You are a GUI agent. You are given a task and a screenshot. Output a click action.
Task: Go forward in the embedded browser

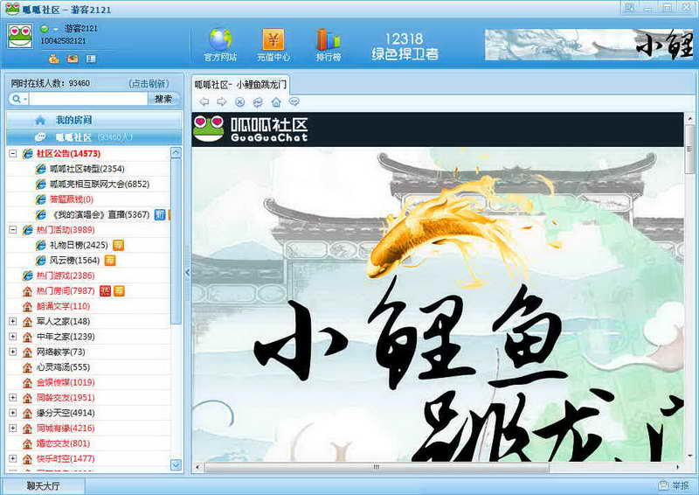tap(222, 101)
